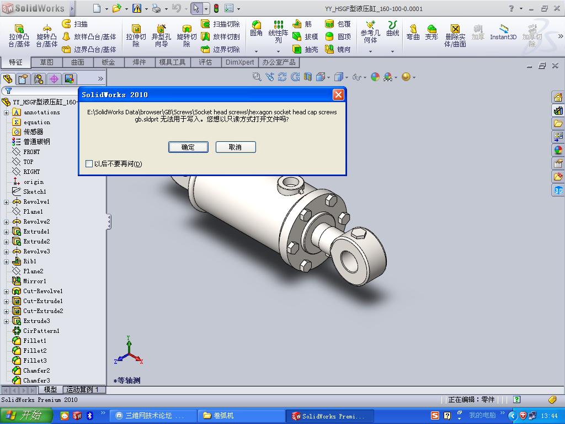Open the apply scene icon
This screenshot has height=424, width=565.
tap(388, 77)
